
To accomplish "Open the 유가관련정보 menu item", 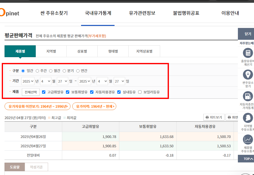I will point(142,13).
